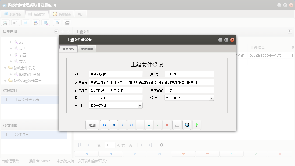Collapse the 信息管理 panel with the chevron
The image size is (295, 166).
pyautogui.click(x=56, y=31)
